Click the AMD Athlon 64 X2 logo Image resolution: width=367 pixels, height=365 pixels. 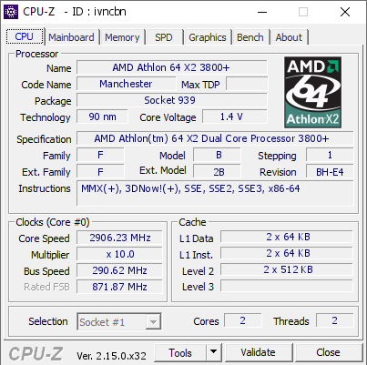312,92
